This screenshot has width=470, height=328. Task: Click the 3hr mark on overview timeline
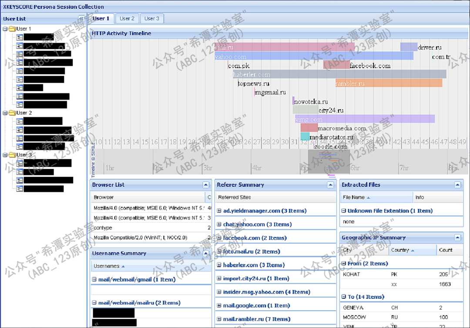point(208,168)
